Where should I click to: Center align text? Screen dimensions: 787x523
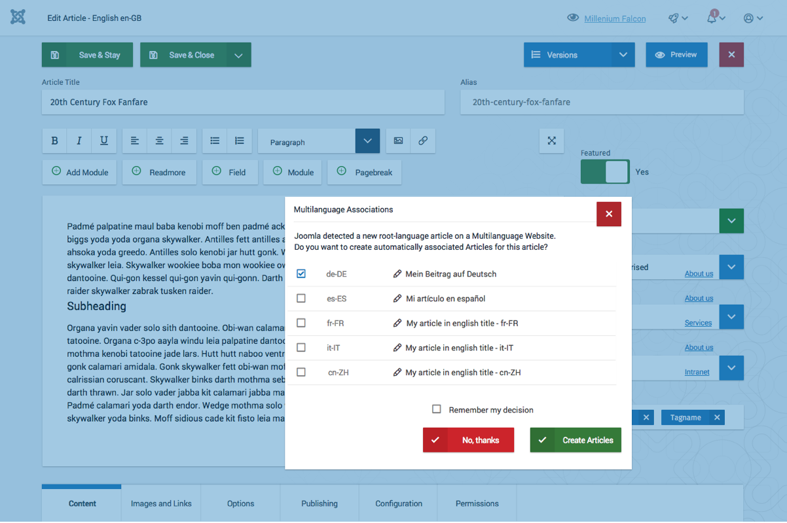pos(160,141)
